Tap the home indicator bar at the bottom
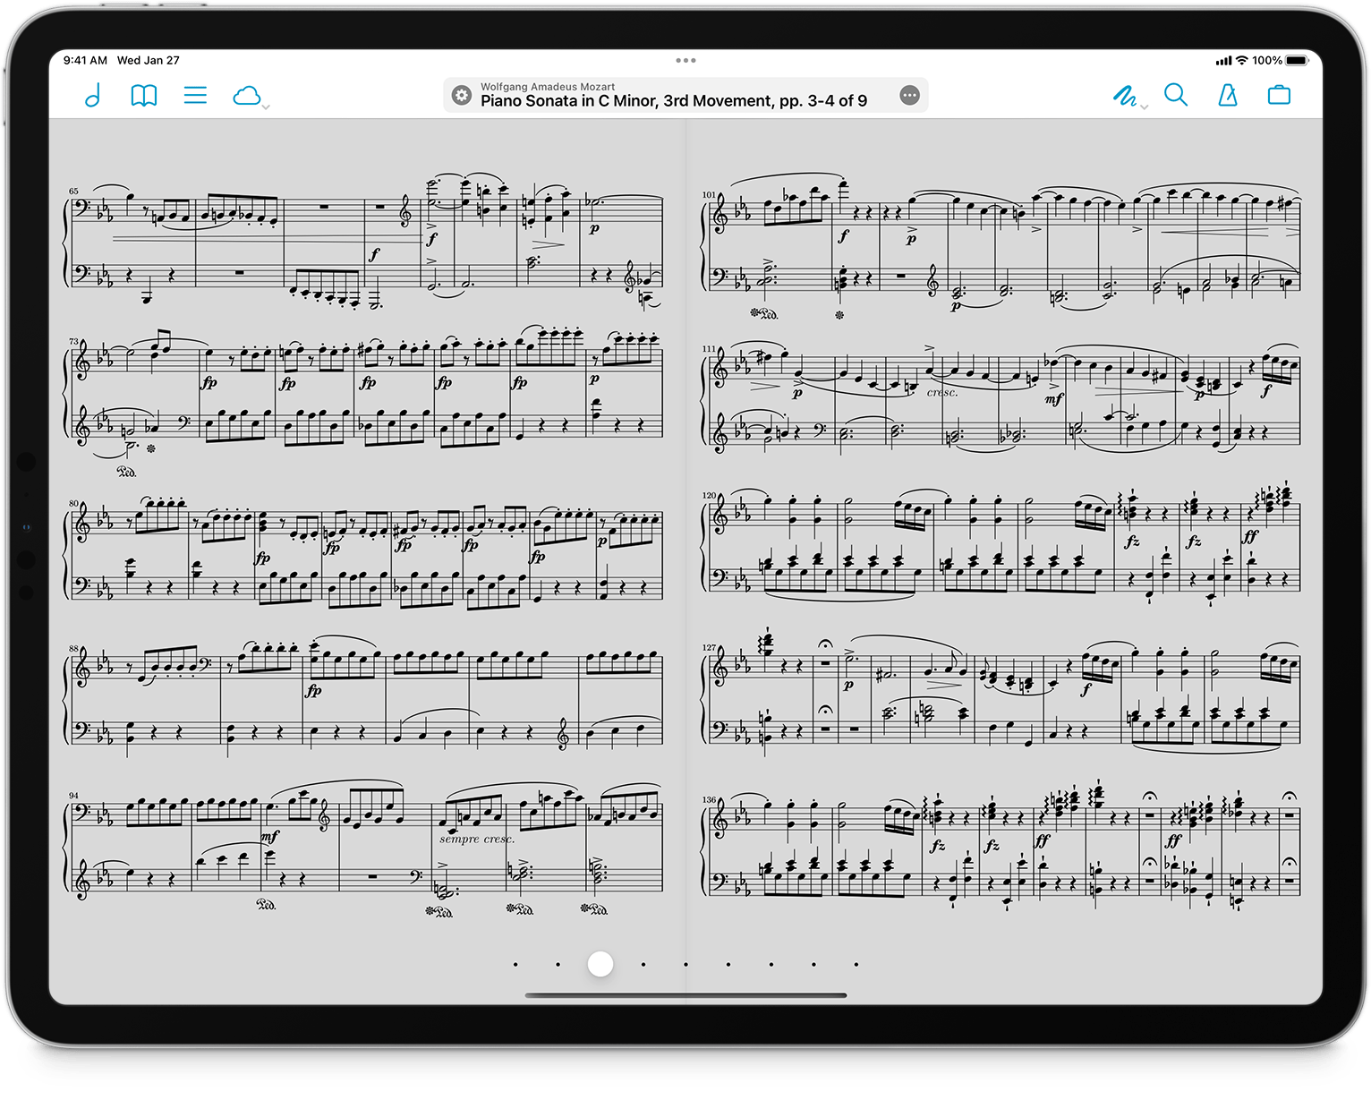 (x=685, y=994)
